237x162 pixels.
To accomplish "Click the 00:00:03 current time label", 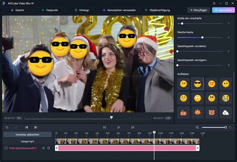I will [9, 118].
